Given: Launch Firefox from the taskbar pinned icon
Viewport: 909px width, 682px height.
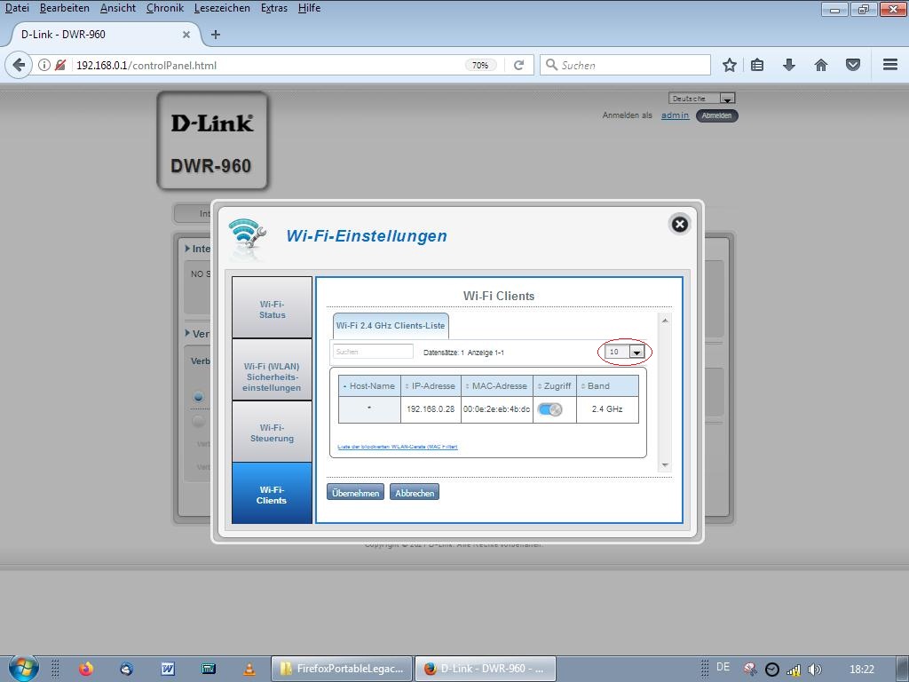Looking at the screenshot, I should point(86,670).
